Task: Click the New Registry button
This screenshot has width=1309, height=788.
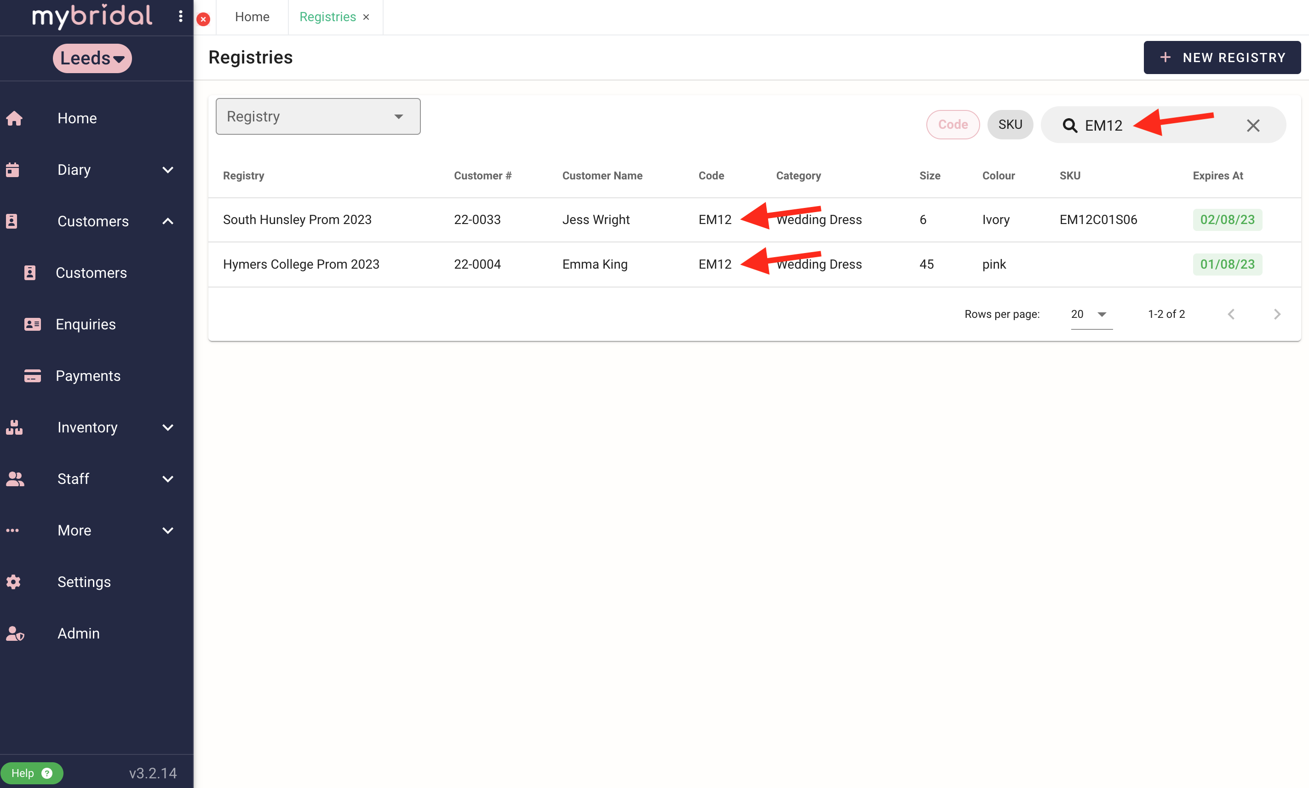Action: click(1222, 58)
